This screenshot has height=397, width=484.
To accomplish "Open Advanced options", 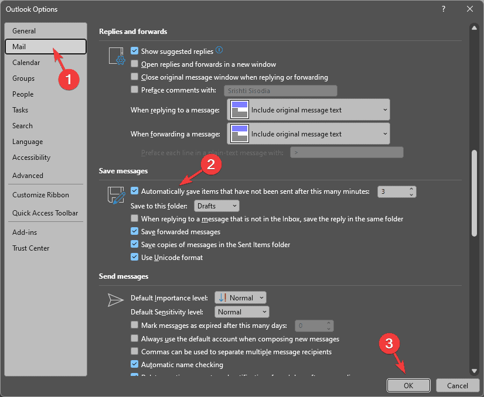I will coord(46,176).
